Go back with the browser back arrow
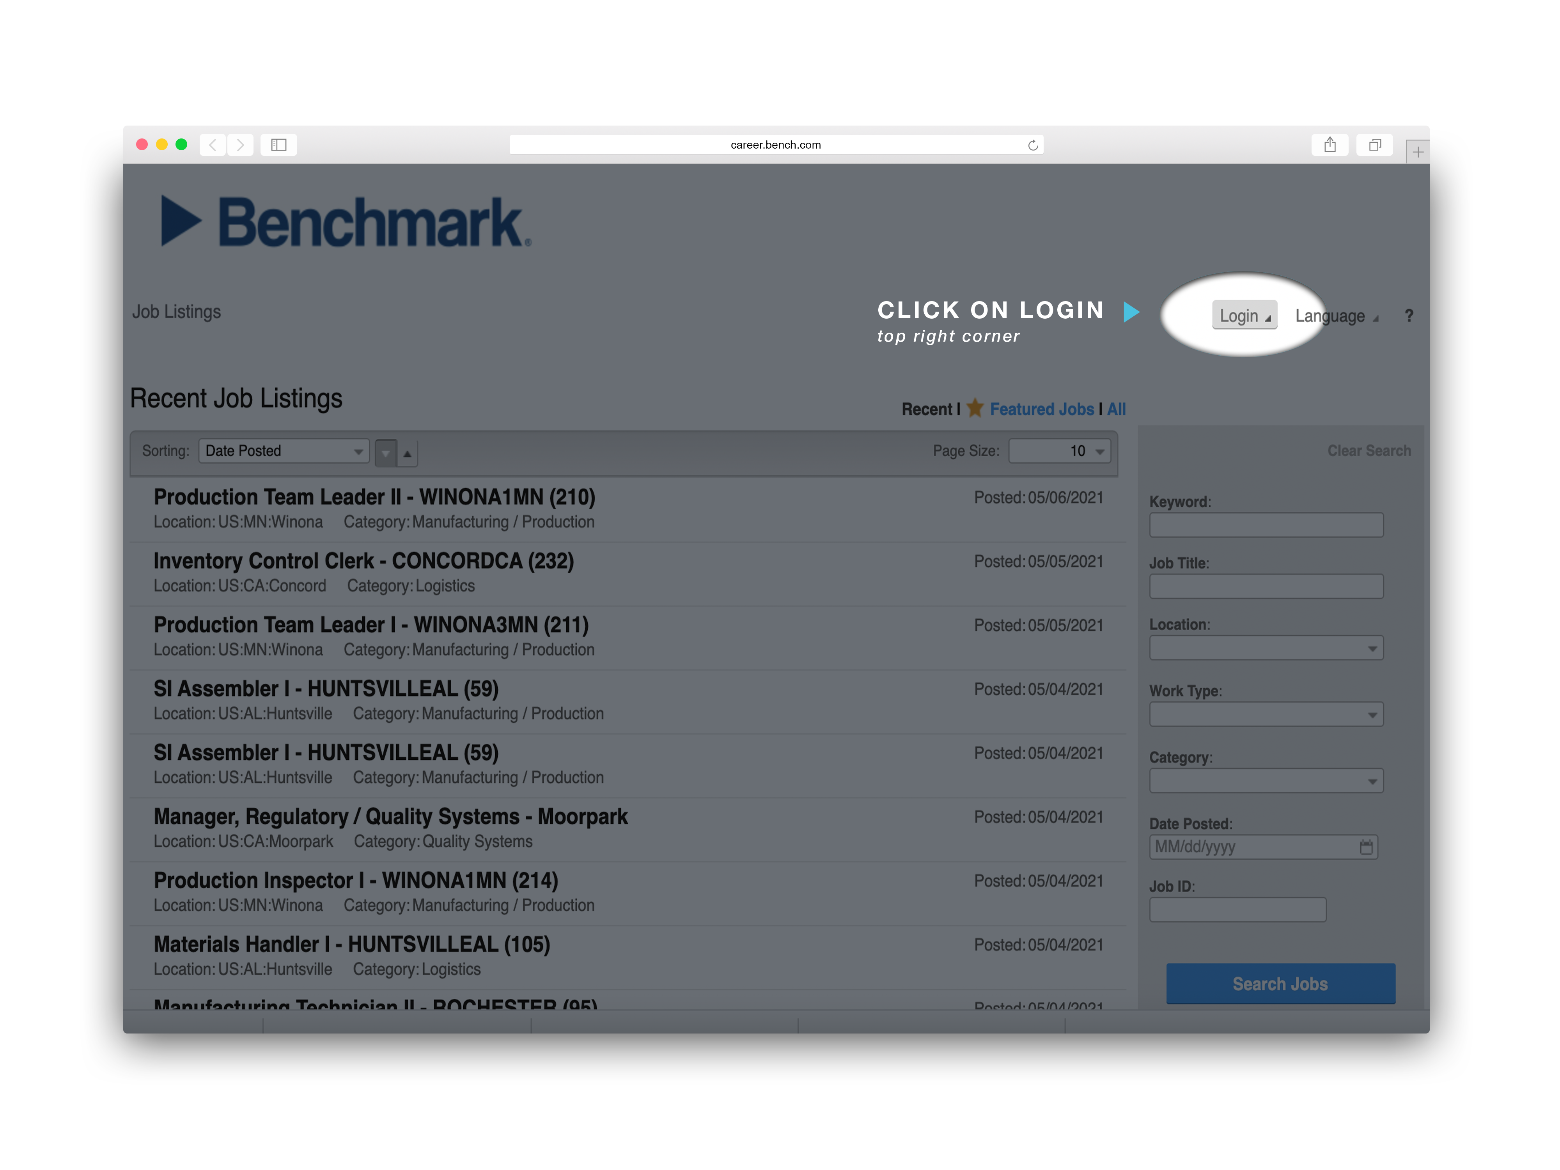This screenshot has height=1170, width=1560. tap(213, 145)
